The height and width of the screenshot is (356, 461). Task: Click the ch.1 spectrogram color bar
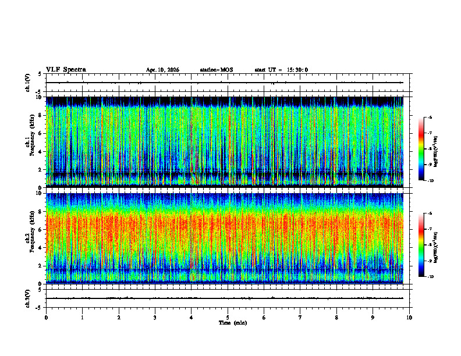pos(421,149)
